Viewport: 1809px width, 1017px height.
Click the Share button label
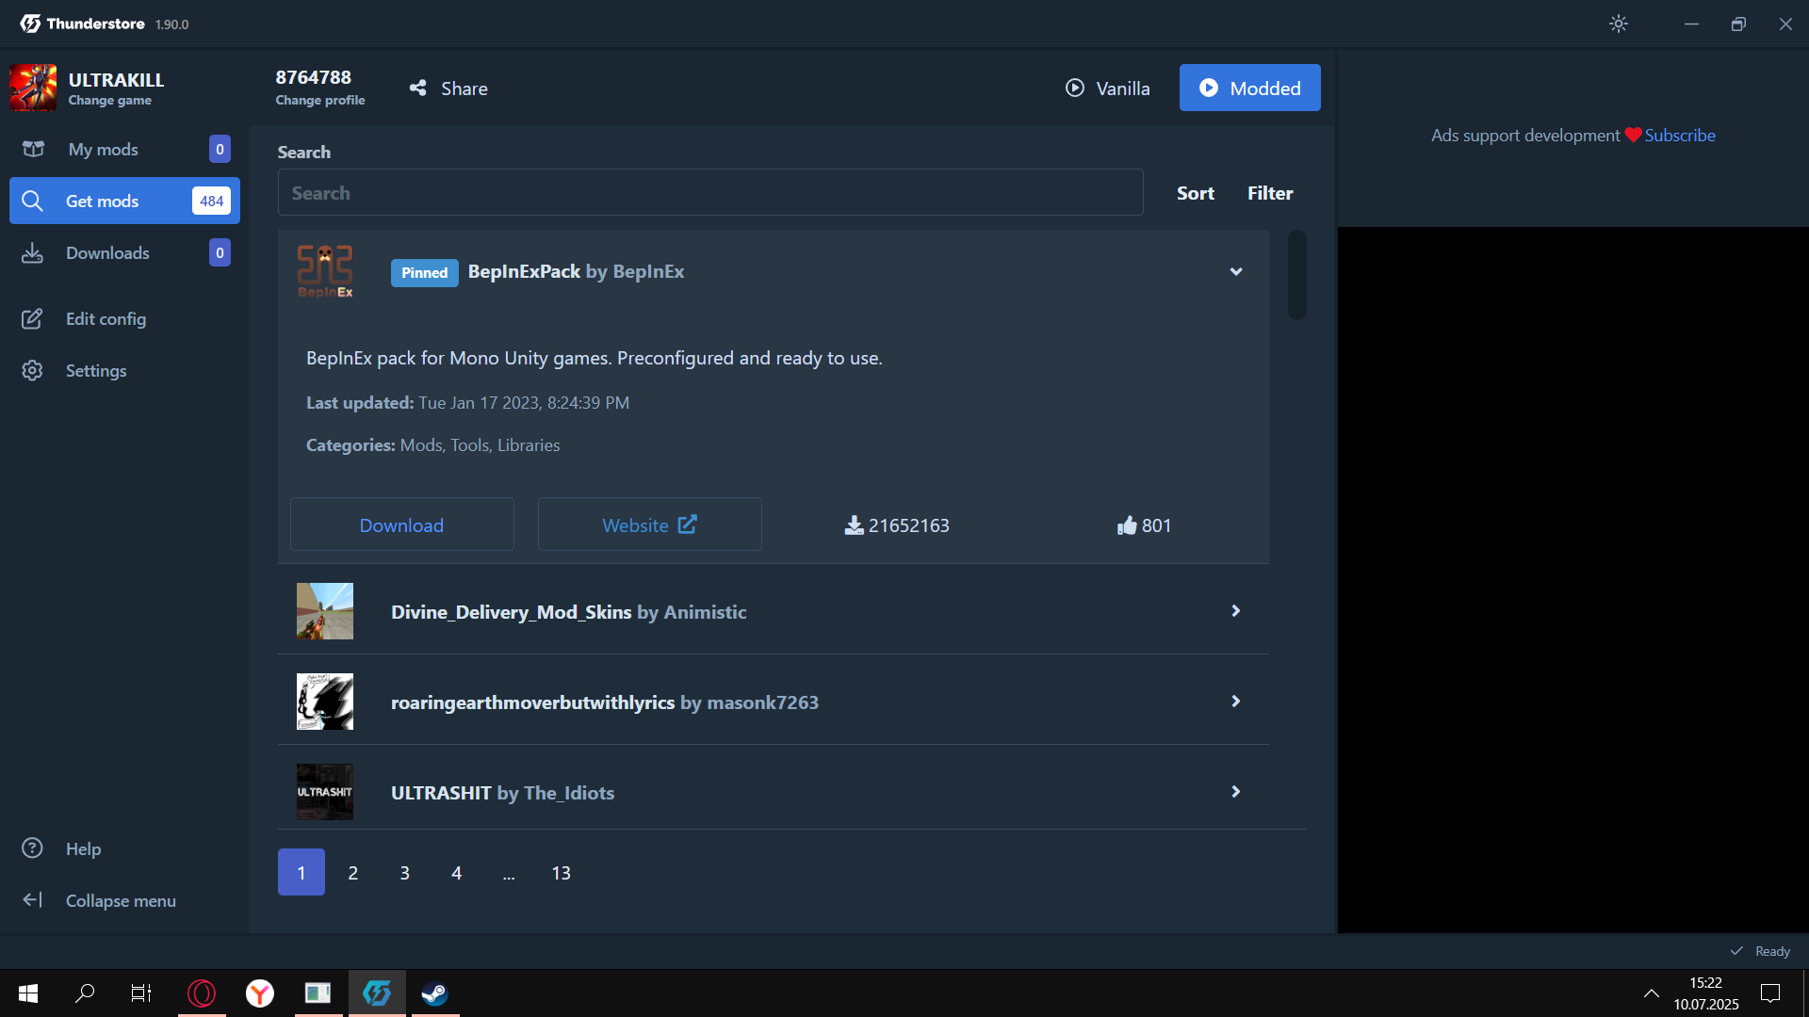pos(464,89)
